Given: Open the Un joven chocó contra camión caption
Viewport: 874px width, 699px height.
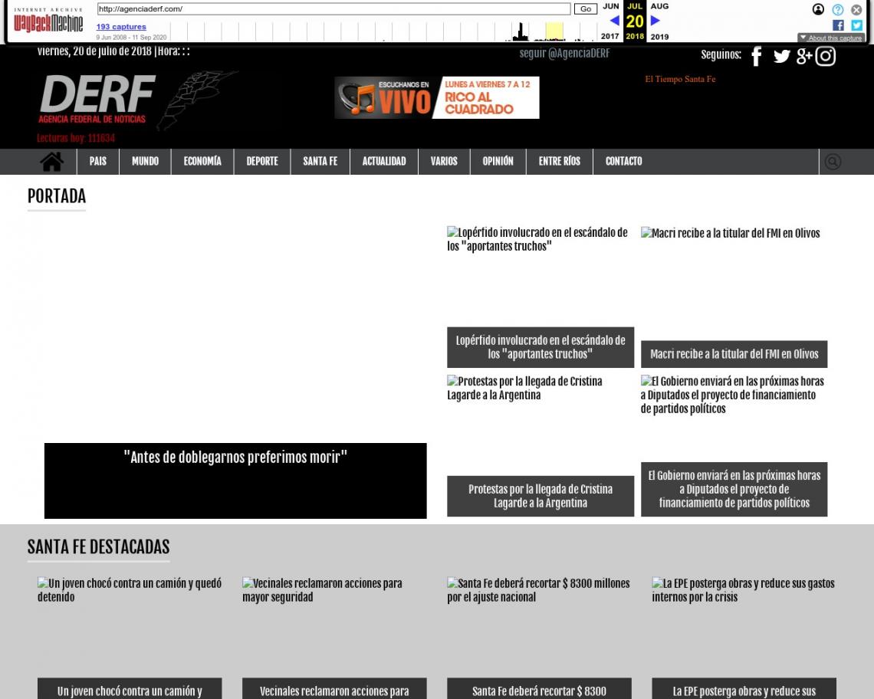Looking at the screenshot, I should 130,688.
